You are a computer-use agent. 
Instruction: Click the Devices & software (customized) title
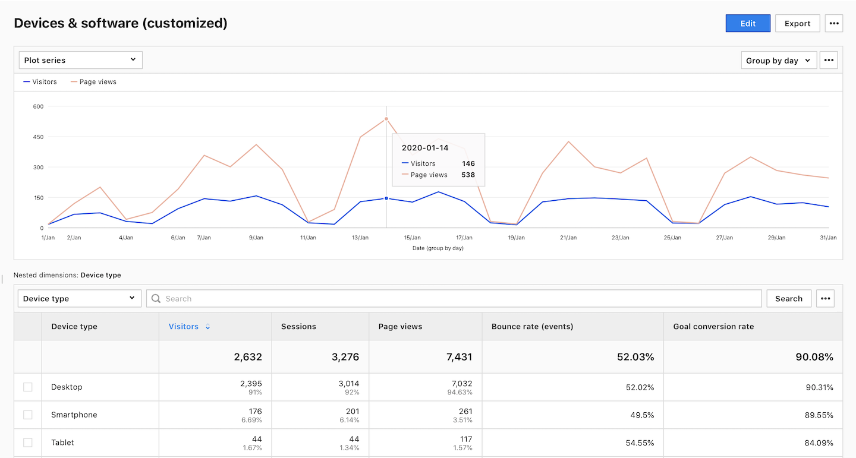coord(121,23)
